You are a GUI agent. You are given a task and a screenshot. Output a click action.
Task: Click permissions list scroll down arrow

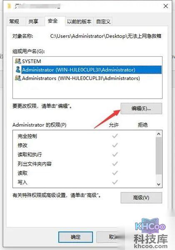click(x=159, y=184)
